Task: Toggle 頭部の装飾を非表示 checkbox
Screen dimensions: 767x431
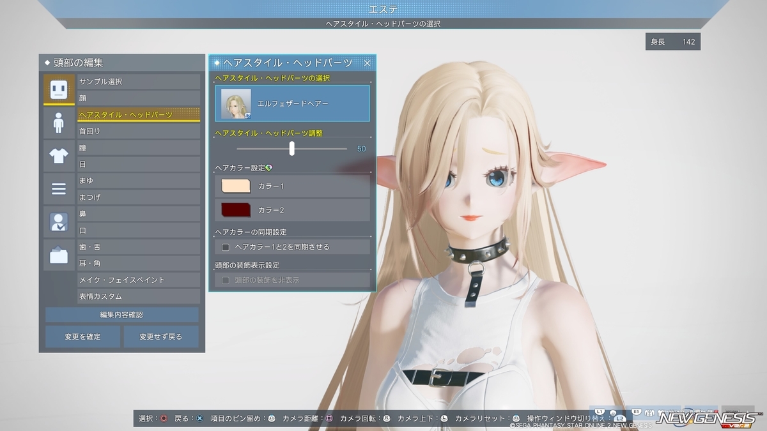Action: pyautogui.click(x=225, y=280)
